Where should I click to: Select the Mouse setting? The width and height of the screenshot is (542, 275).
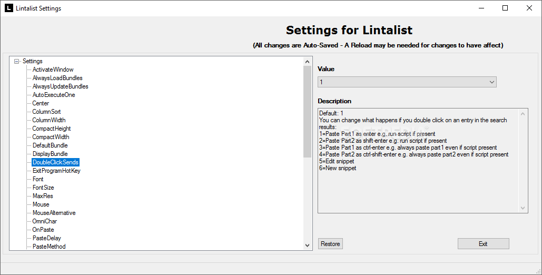click(41, 204)
